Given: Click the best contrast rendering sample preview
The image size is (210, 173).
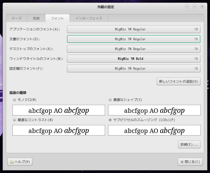Looking at the screenshot, I should 59,130.
